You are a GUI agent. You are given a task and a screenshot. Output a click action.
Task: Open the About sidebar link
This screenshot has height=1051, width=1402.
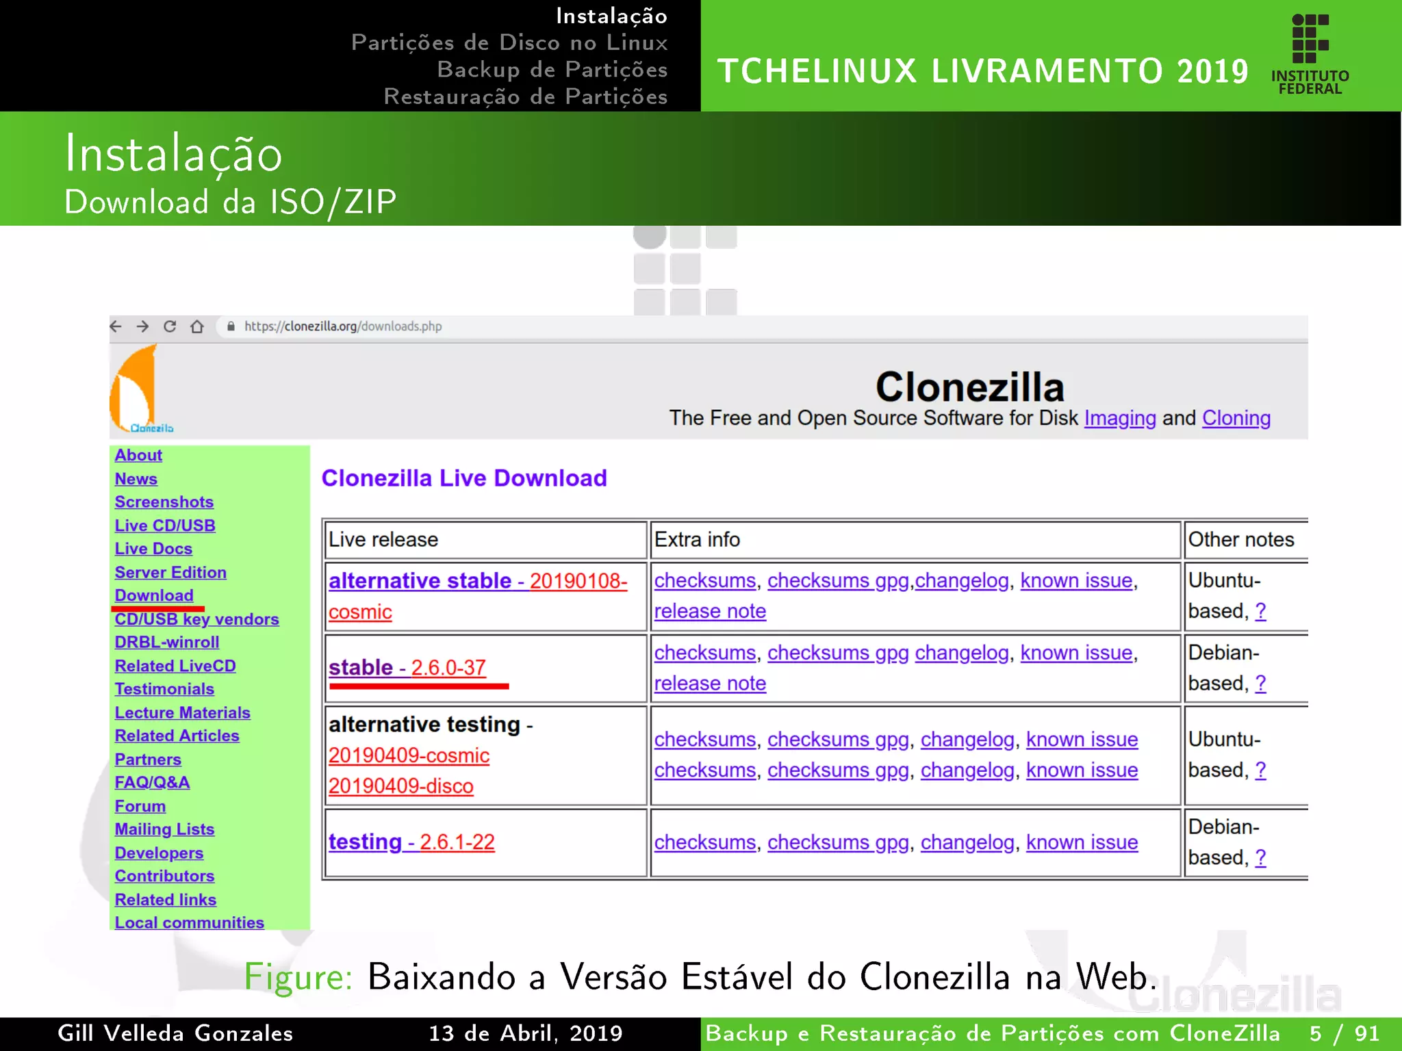138,455
